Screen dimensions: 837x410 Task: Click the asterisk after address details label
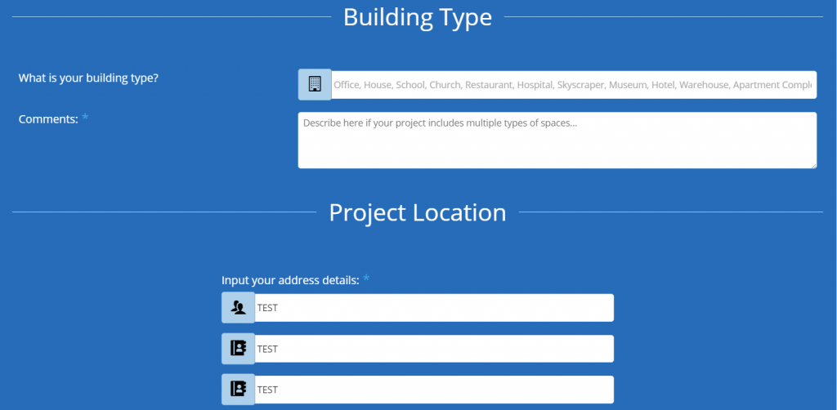point(366,280)
